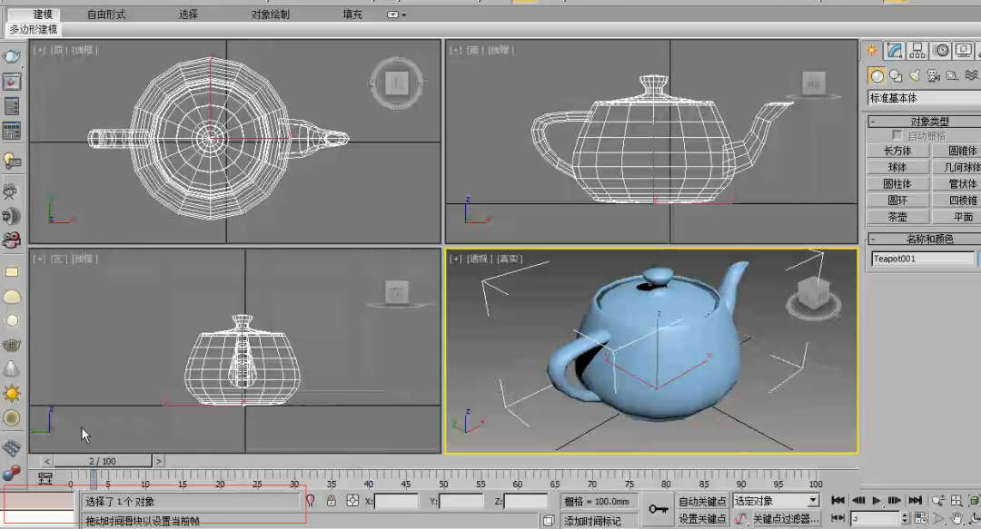This screenshot has height=529, width=981.
Task: Click the Cameras category icon
Action: point(933,75)
